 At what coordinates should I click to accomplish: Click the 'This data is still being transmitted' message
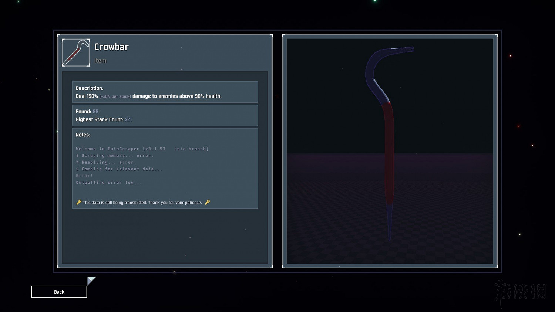[x=142, y=203]
